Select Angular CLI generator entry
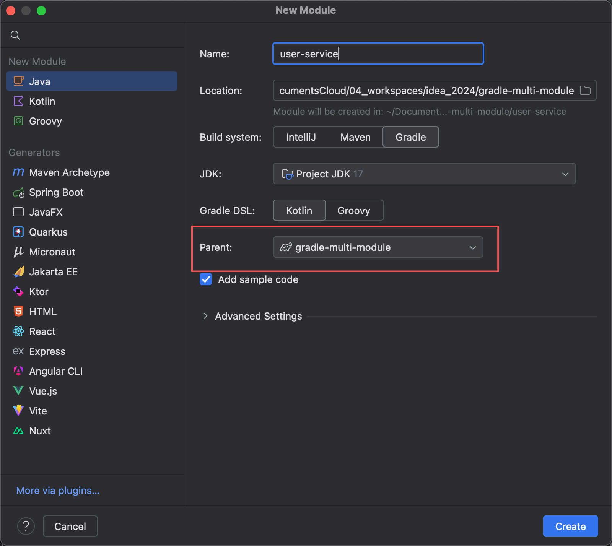612x546 pixels. click(x=92, y=371)
